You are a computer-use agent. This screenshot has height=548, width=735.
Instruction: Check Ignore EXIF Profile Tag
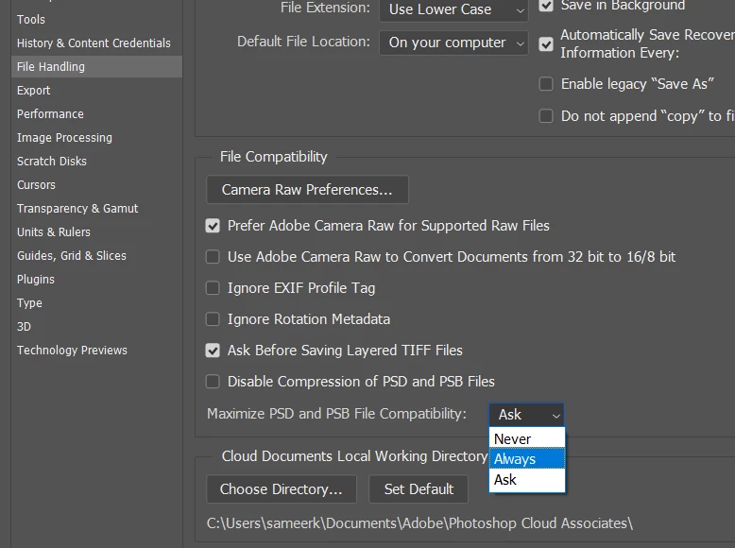point(213,288)
